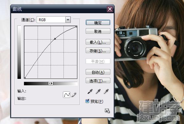184x124 pixels.
Task: Close the 曲线 dialog window
Action: [x=110, y=9]
